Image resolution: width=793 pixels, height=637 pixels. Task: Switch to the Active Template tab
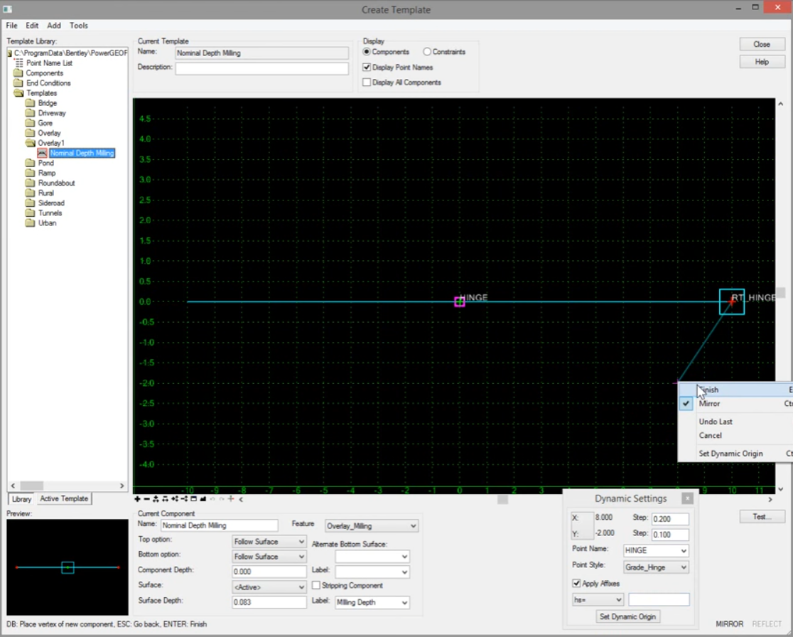pos(63,498)
